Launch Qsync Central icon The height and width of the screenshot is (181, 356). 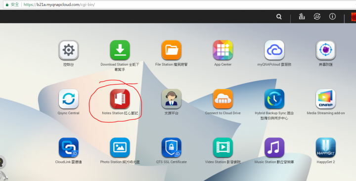[69, 99]
